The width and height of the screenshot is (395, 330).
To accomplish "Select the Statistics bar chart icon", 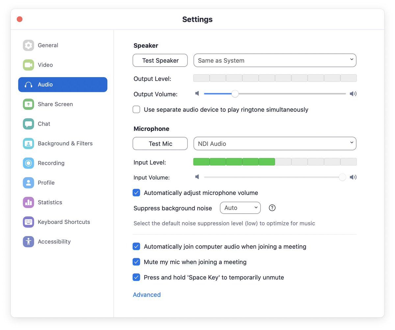I will pyautogui.click(x=28, y=202).
